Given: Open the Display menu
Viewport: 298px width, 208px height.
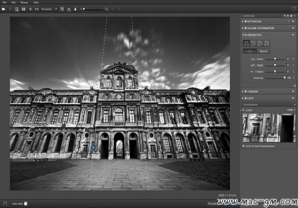Looking at the screenshot, I should [x=24, y=3].
